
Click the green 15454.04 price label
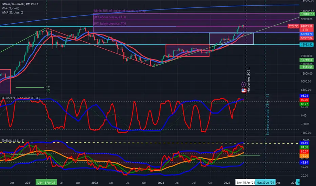tap(307, 67)
